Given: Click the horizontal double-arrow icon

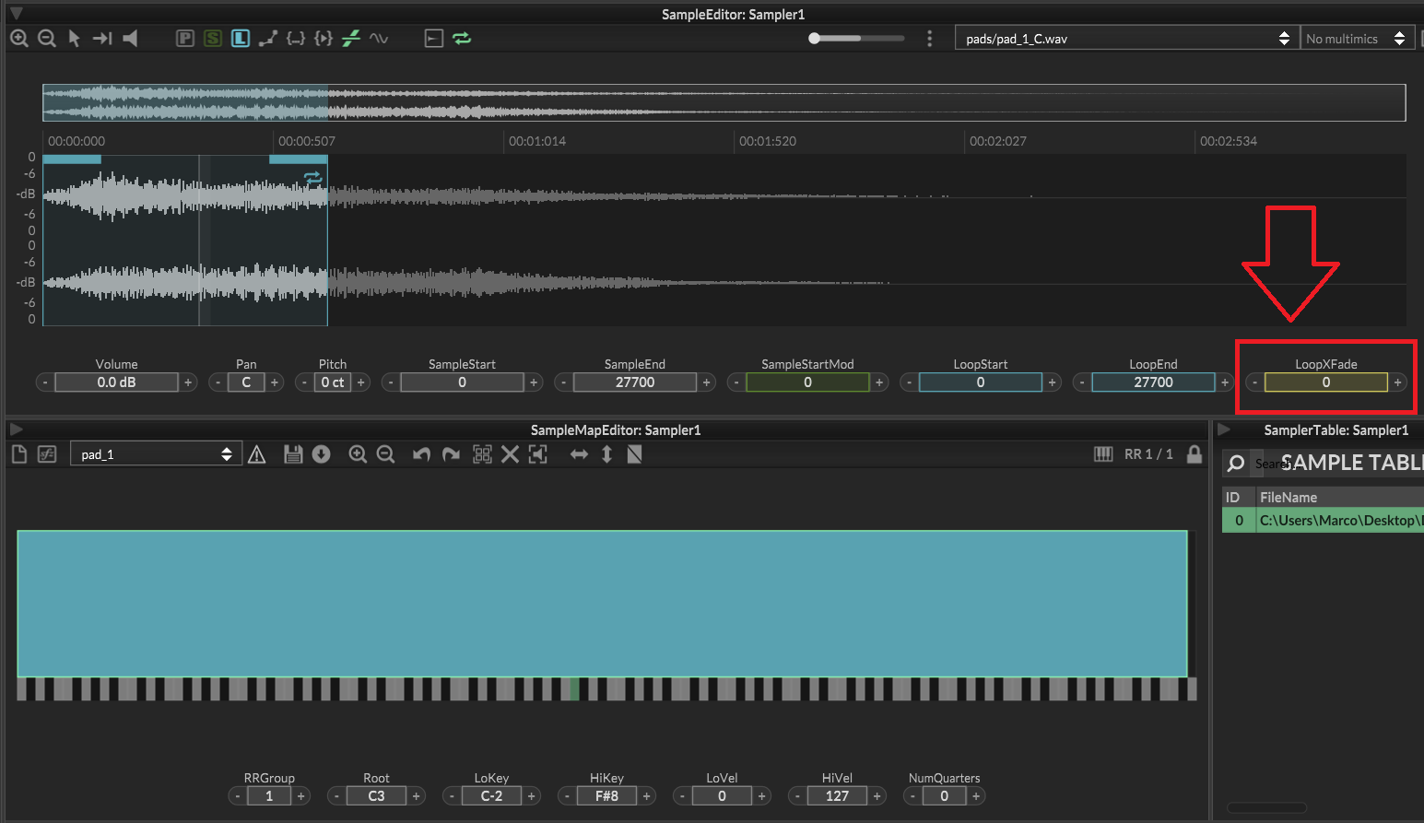Looking at the screenshot, I should pos(579,454).
